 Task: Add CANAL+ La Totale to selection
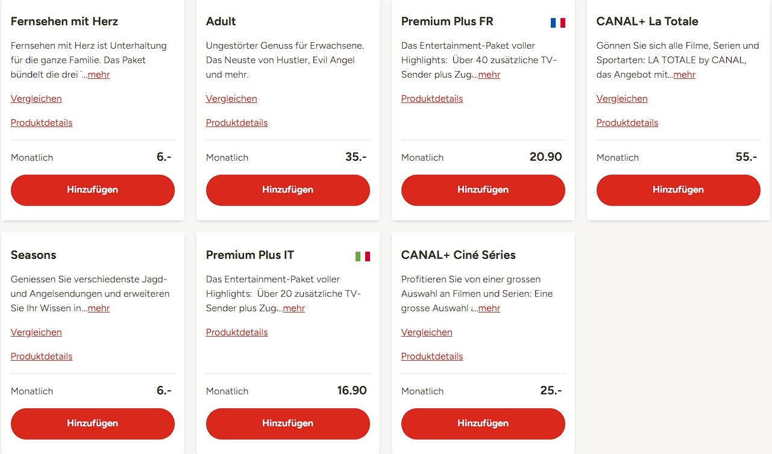pyautogui.click(x=678, y=190)
